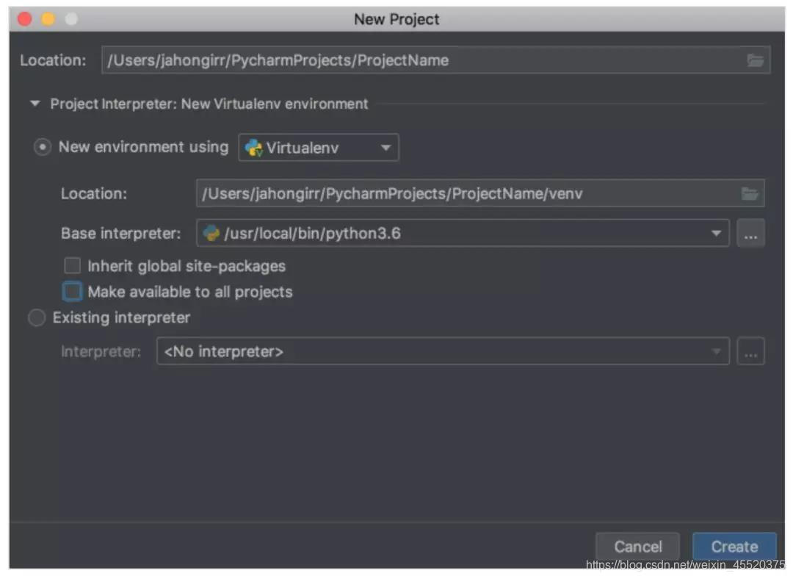Close the New Project window
The width and height of the screenshot is (793, 579).
(x=24, y=19)
